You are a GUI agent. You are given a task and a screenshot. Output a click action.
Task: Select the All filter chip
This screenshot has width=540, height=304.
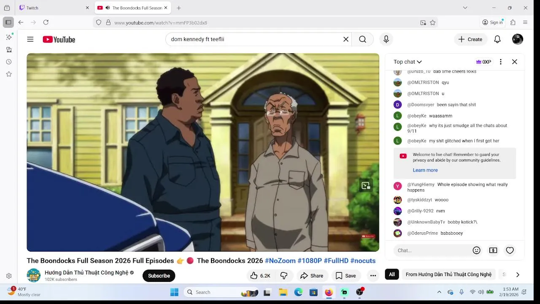point(392,274)
